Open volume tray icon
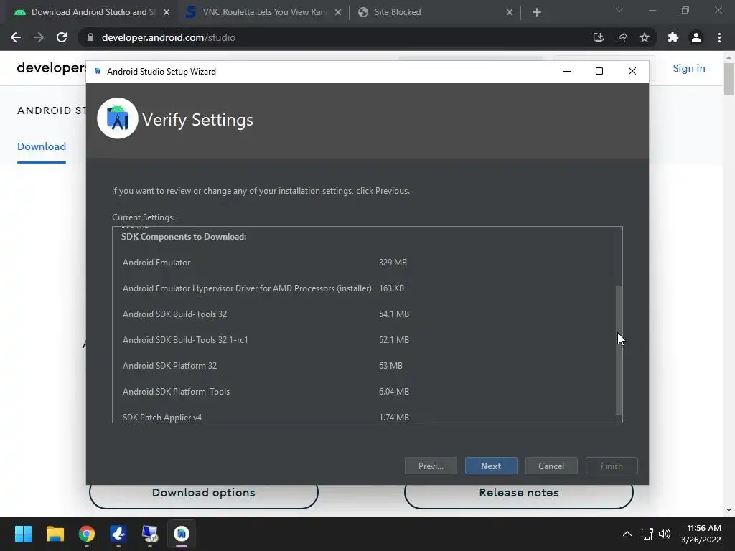 point(664,534)
